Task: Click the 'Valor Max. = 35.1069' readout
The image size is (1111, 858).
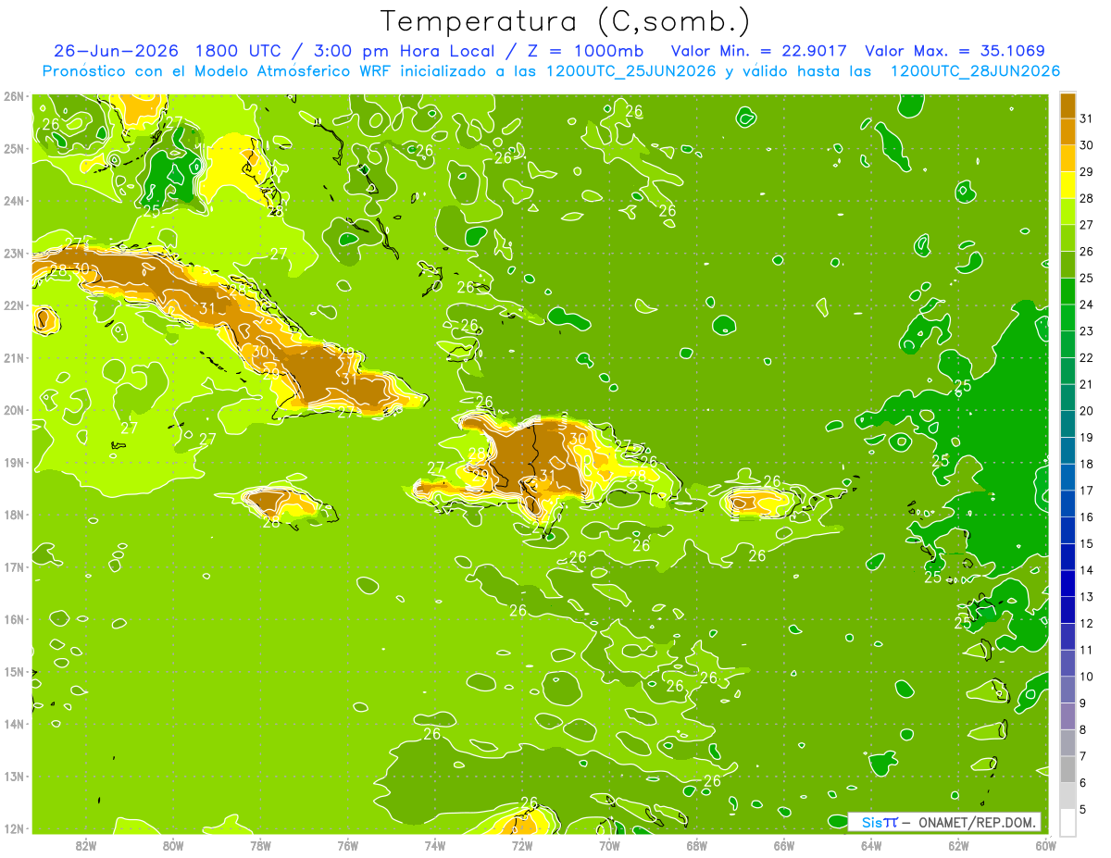Action: (x=955, y=51)
